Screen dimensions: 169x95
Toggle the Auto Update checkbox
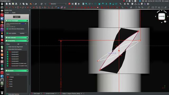tap(7, 33)
